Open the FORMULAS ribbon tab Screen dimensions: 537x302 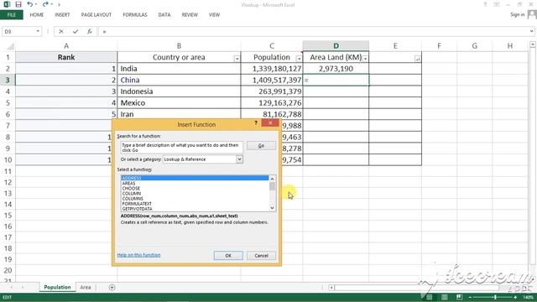pos(135,15)
